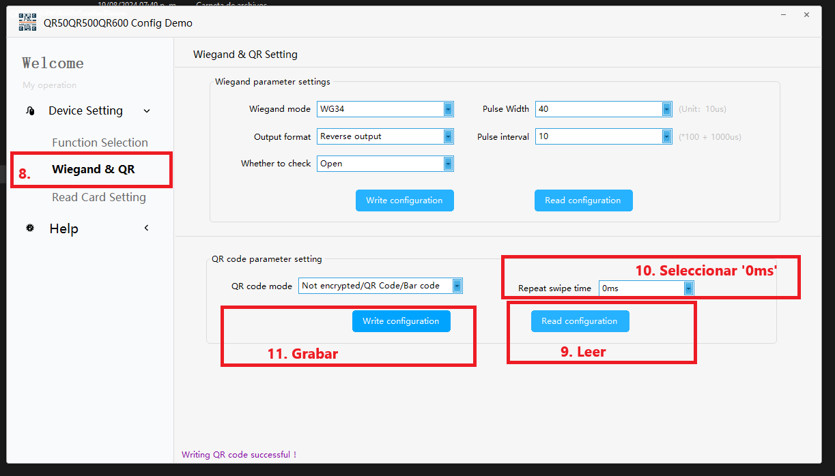Open the Whether to check dropdown
This screenshot has height=476, width=835.
448,164
